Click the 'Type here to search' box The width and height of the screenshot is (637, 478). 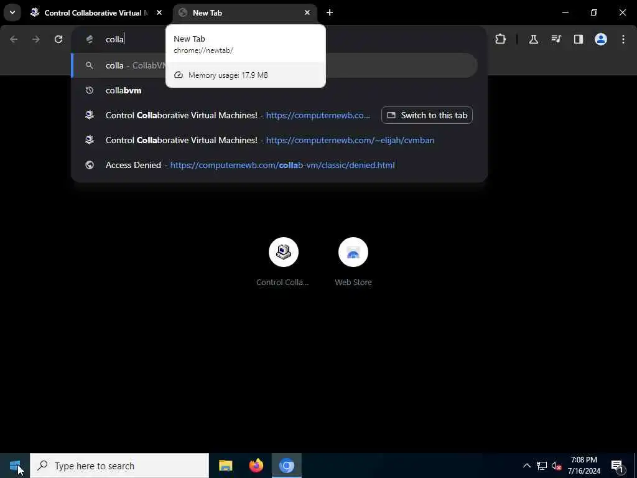pos(119,466)
